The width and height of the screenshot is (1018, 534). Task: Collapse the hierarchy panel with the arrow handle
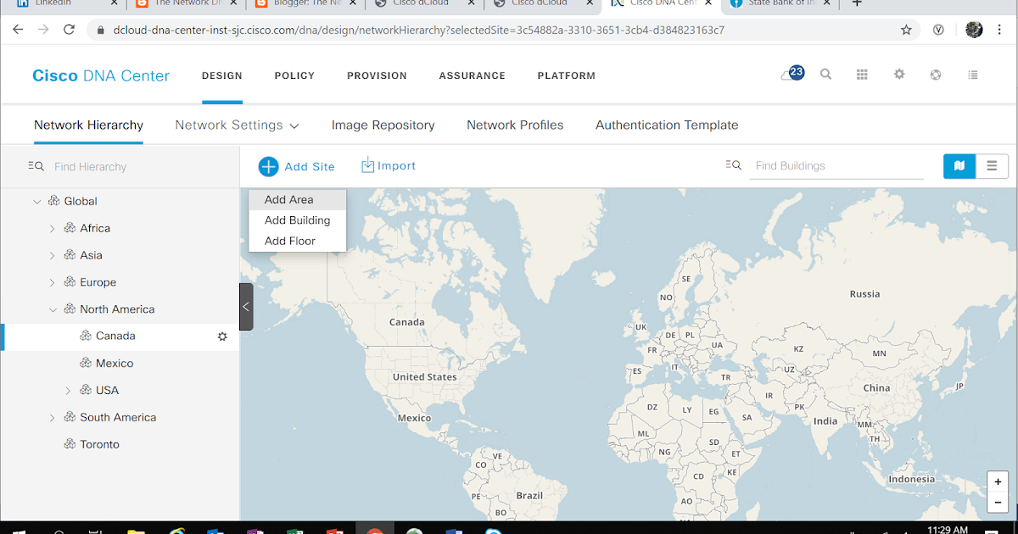click(246, 307)
